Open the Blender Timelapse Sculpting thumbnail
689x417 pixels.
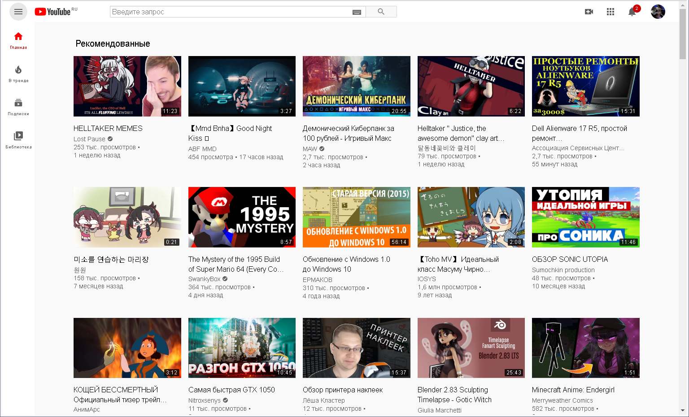pos(471,348)
